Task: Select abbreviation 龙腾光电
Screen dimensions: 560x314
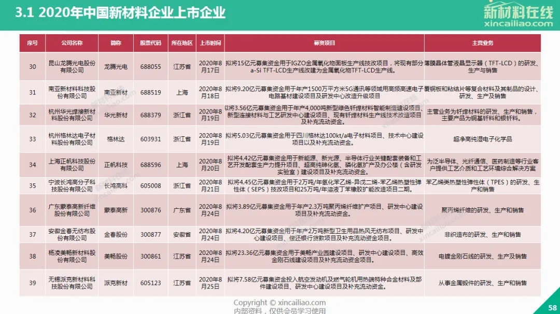Action: coord(116,67)
